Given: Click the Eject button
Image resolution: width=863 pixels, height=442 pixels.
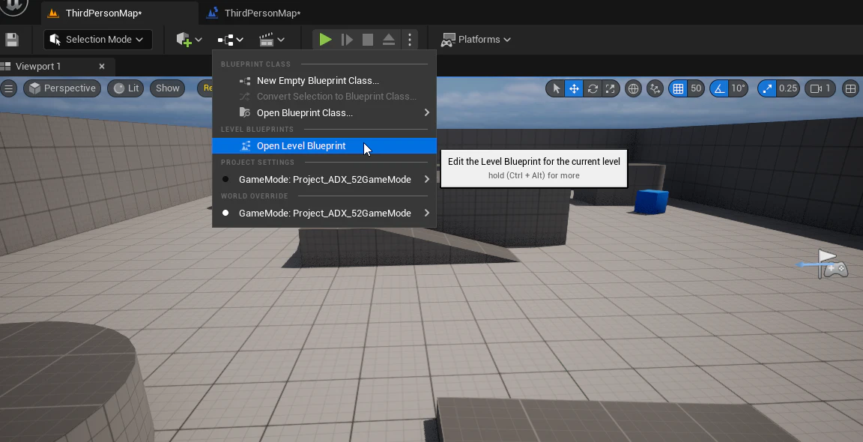Looking at the screenshot, I should point(389,40).
